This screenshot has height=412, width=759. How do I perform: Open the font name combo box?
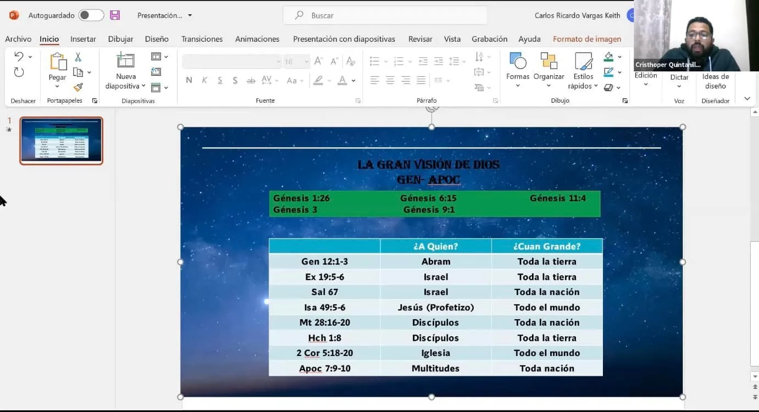tap(232, 62)
